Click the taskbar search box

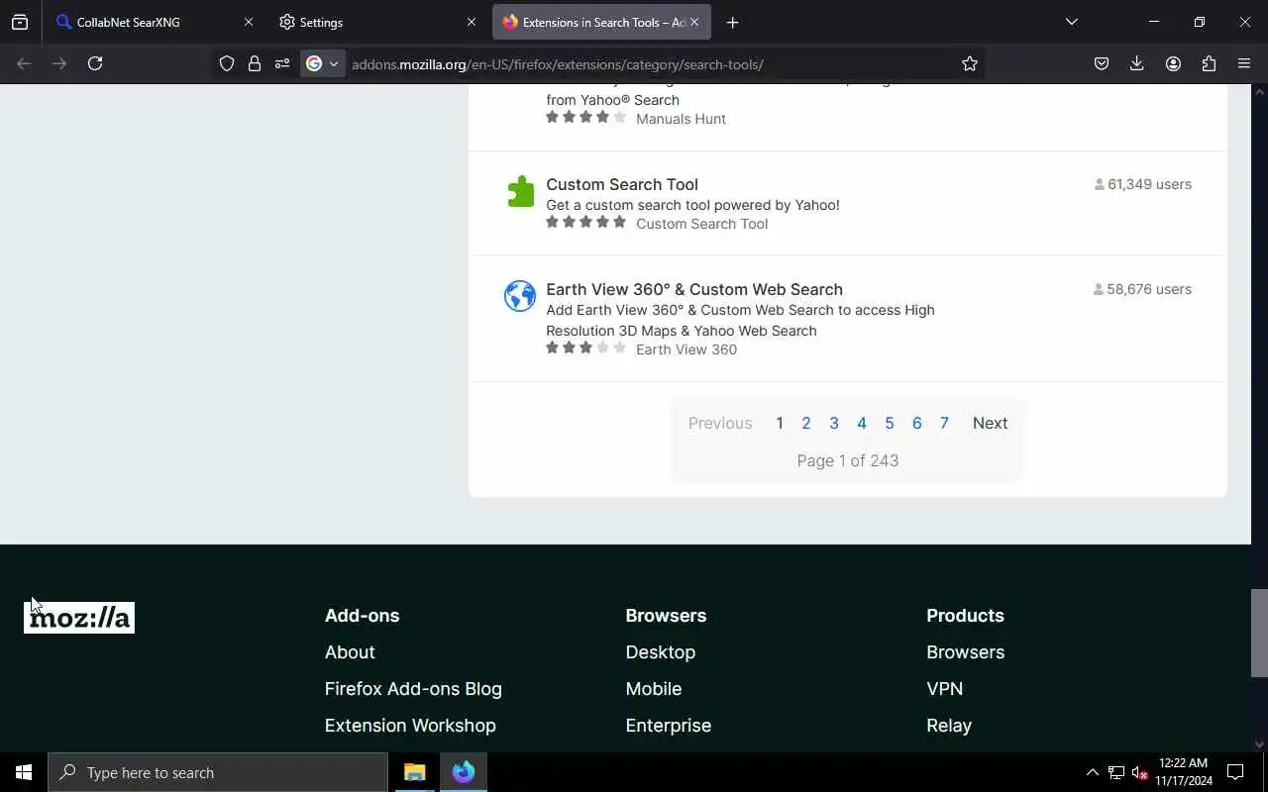pyautogui.click(x=218, y=772)
